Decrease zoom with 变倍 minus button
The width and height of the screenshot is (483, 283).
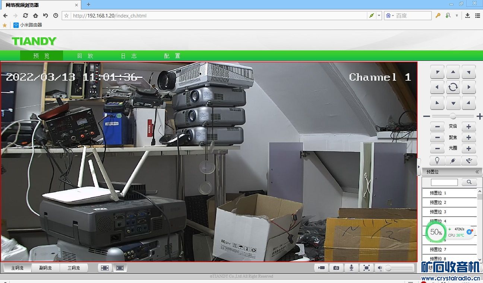click(x=437, y=127)
